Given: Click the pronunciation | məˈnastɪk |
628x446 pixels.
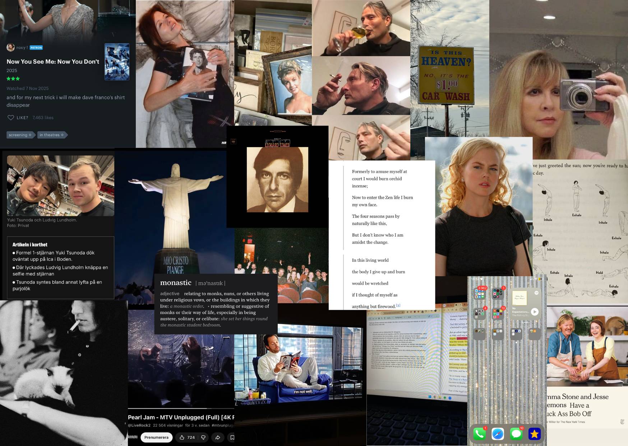Looking at the screenshot, I should click(x=211, y=283).
